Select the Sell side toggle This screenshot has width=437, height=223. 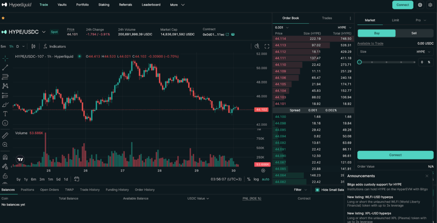[x=414, y=33]
